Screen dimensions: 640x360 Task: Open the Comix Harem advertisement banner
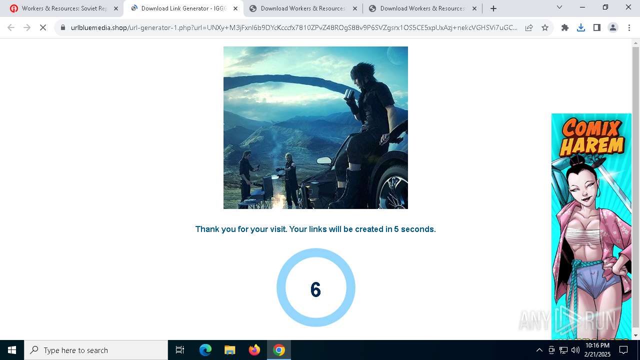591,226
